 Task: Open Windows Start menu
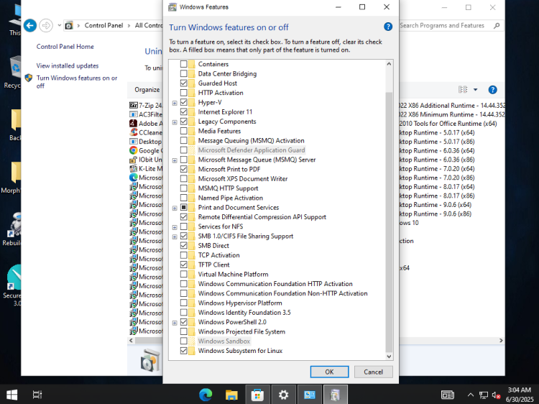pos(11,395)
